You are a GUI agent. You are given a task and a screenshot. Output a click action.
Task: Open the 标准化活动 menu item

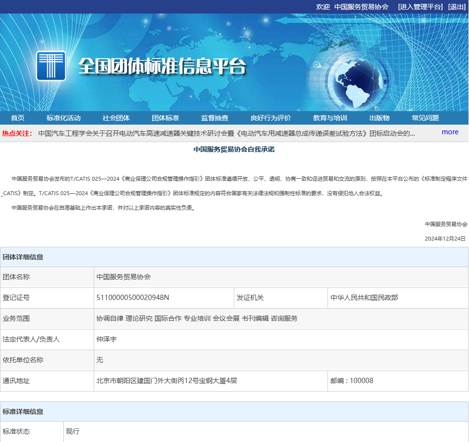click(63, 118)
